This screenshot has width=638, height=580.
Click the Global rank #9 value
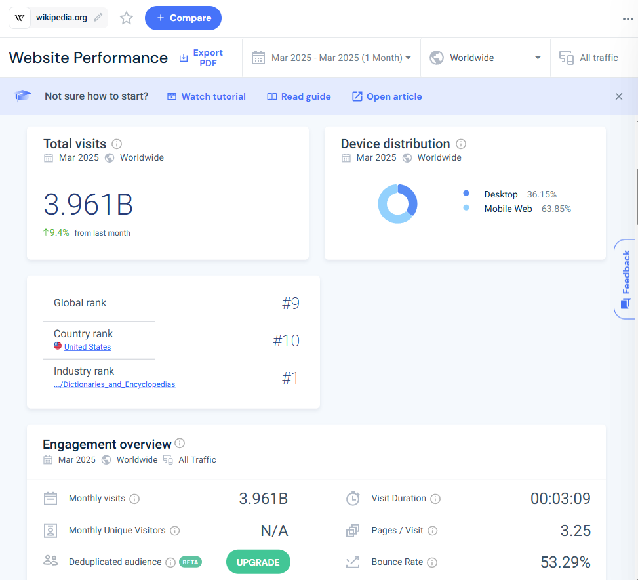[x=291, y=303]
